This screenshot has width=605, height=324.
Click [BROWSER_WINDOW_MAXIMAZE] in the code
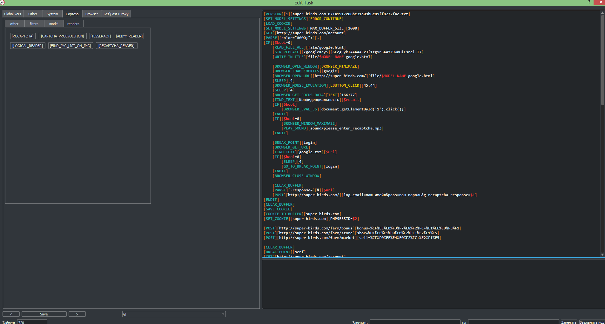click(309, 123)
